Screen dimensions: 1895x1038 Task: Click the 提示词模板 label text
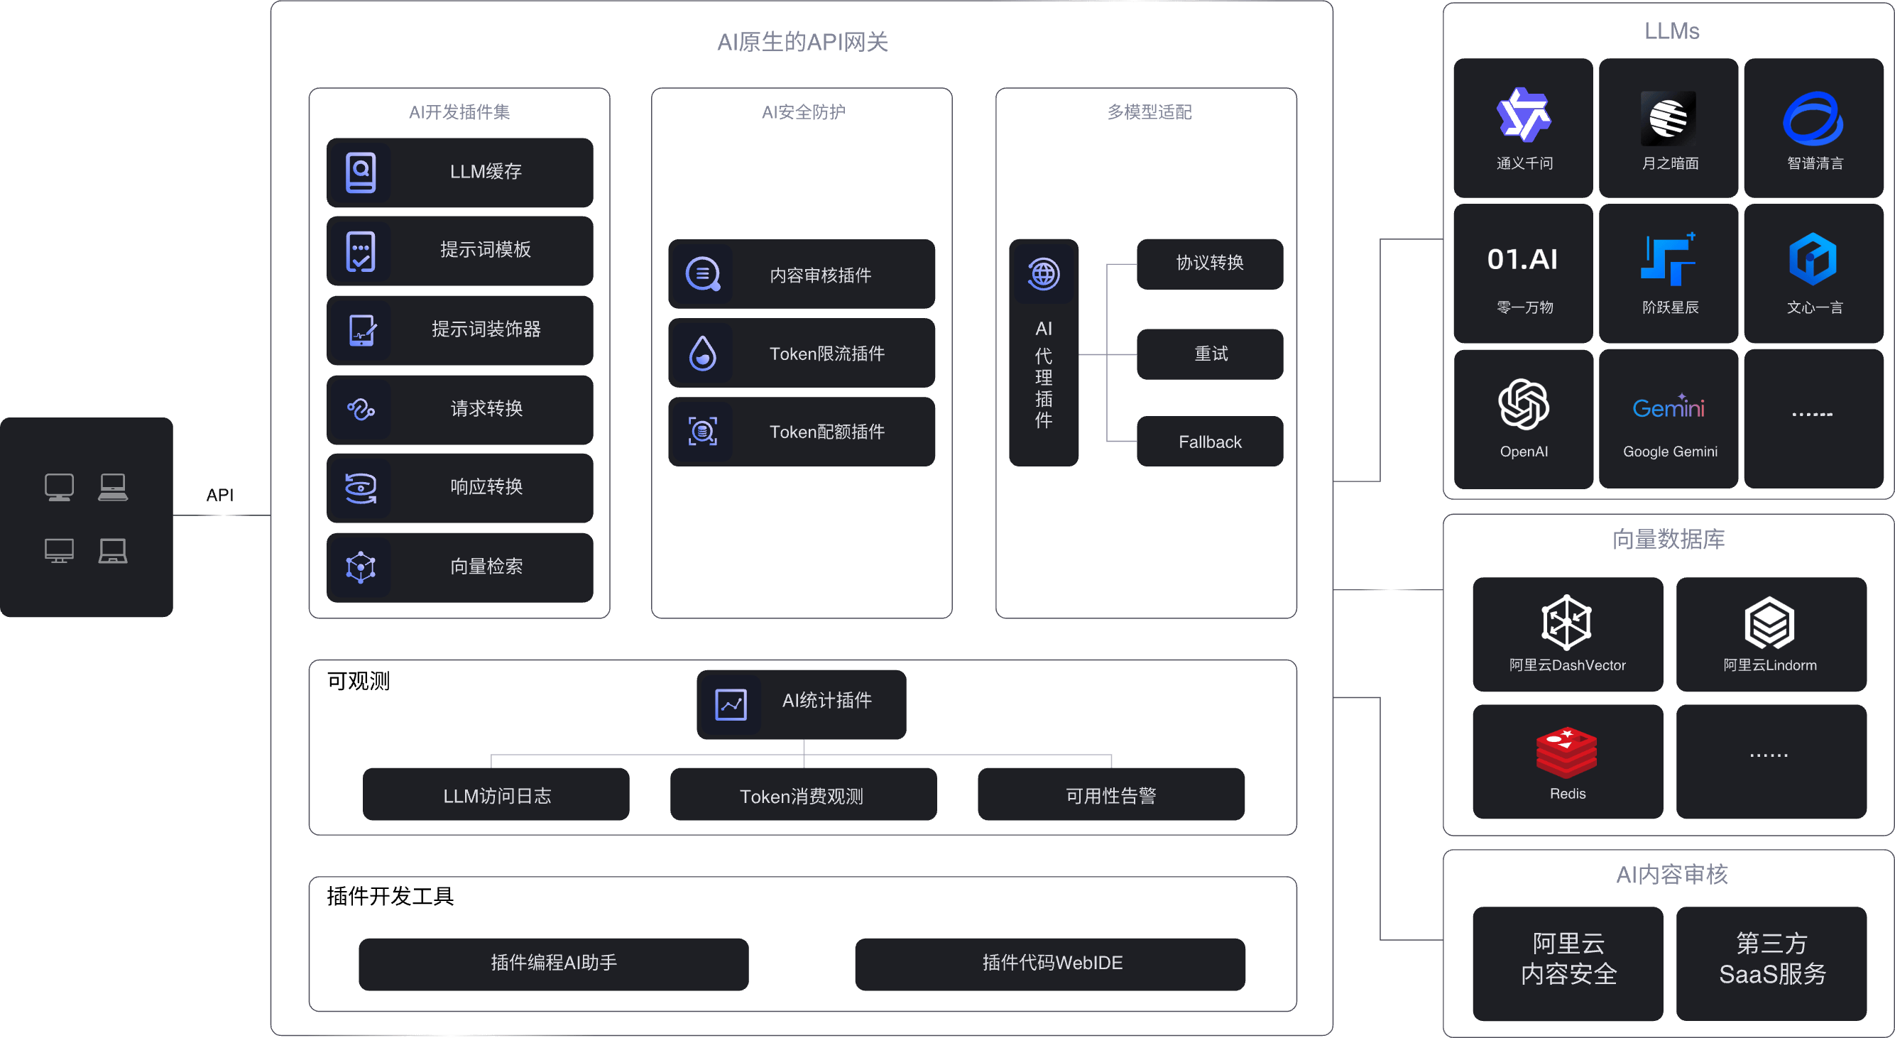click(486, 249)
